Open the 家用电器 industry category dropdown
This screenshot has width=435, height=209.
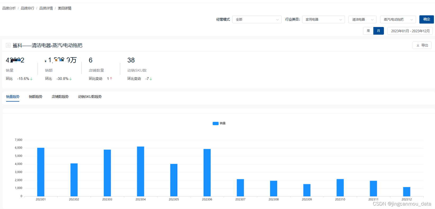(x=323, y=19)
